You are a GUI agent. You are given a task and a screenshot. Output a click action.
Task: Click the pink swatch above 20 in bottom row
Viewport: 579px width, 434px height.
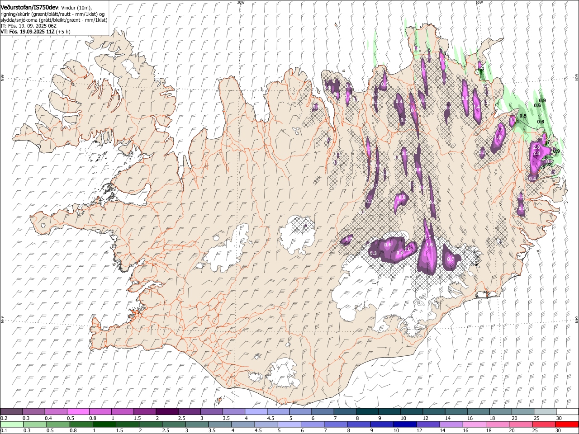520,425
